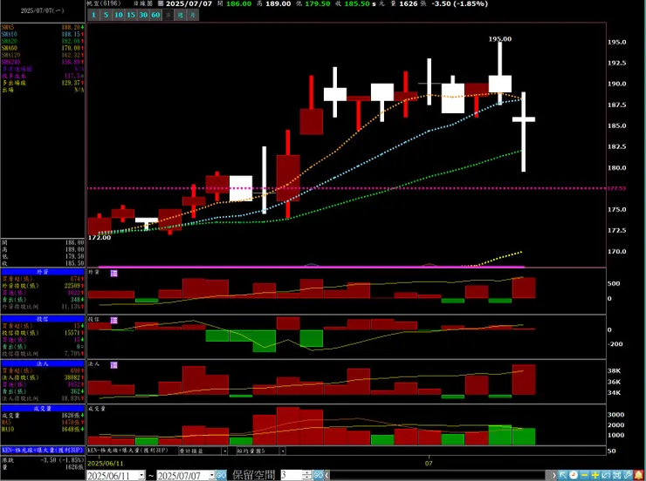This screenshot has width=646, height=481.
Task: Open the start date 2025/06/11 dropdown
Action: tap(141, 476)
